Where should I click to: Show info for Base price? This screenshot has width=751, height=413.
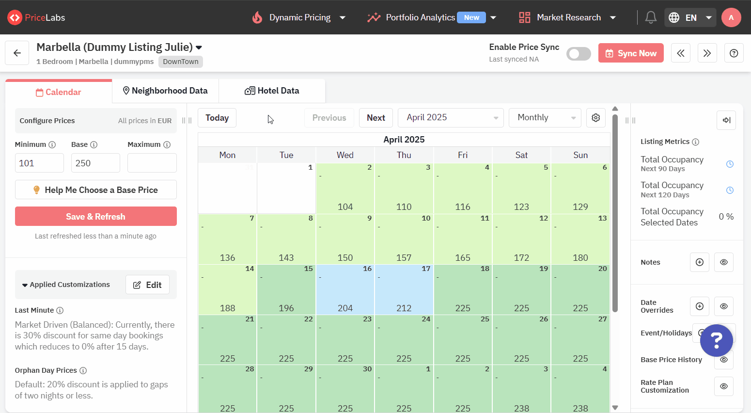point(94,144)
